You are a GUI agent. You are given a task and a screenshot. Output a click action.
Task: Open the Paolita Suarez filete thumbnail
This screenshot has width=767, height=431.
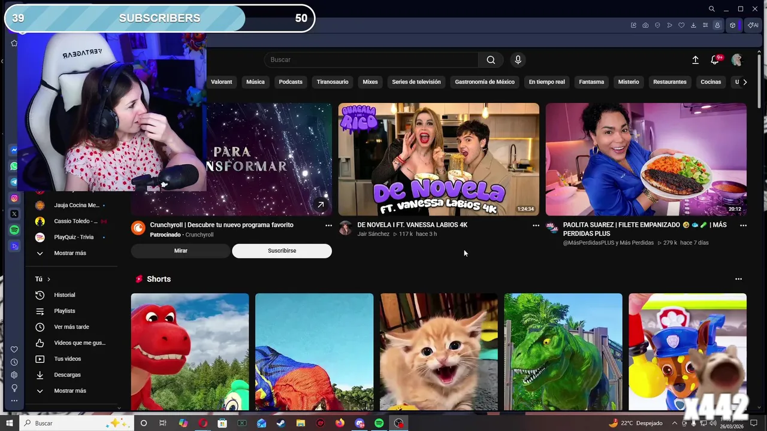pyautogui.click(x=646, y=159)
